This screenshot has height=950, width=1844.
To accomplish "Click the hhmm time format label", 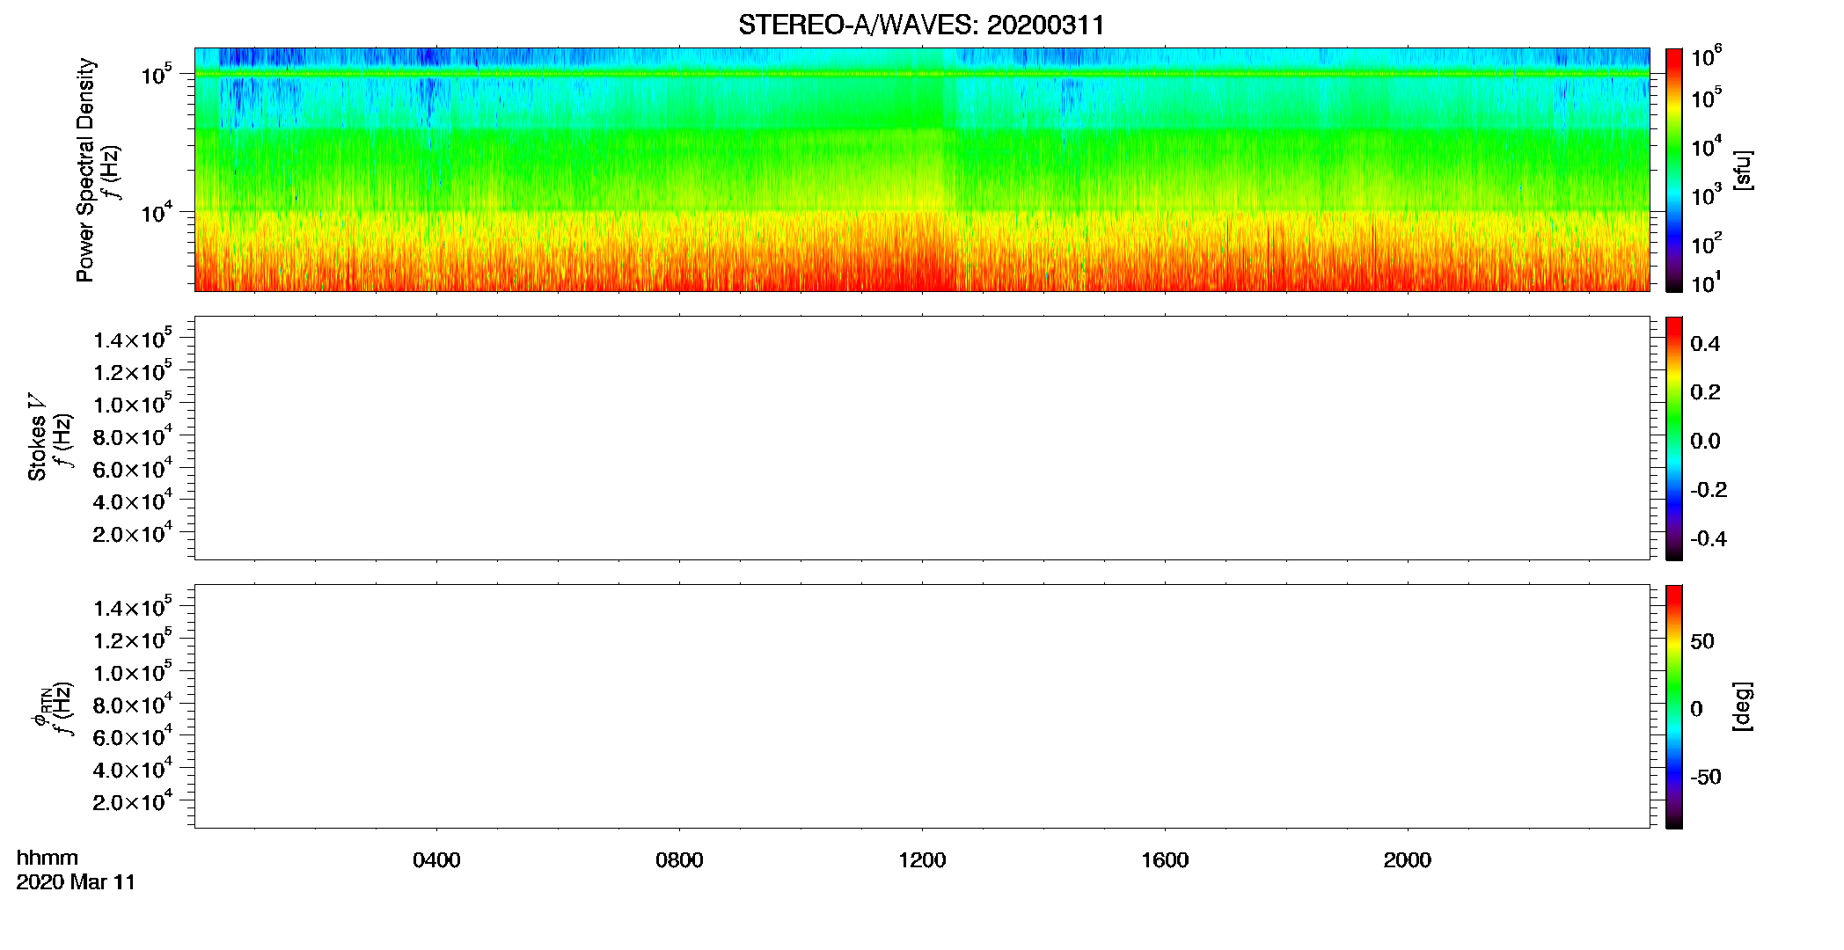I will pyautogui.click(x=48, y=858).
